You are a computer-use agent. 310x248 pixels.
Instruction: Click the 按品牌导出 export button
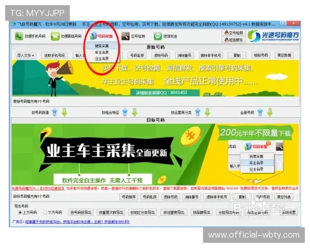tap(202, 212)
